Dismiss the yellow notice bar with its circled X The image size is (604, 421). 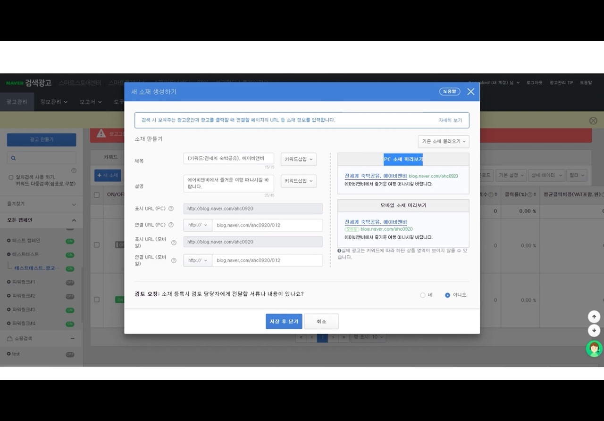(593, 121)
